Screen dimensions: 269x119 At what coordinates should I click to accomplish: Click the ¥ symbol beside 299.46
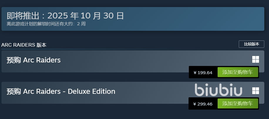coord(195,104)
